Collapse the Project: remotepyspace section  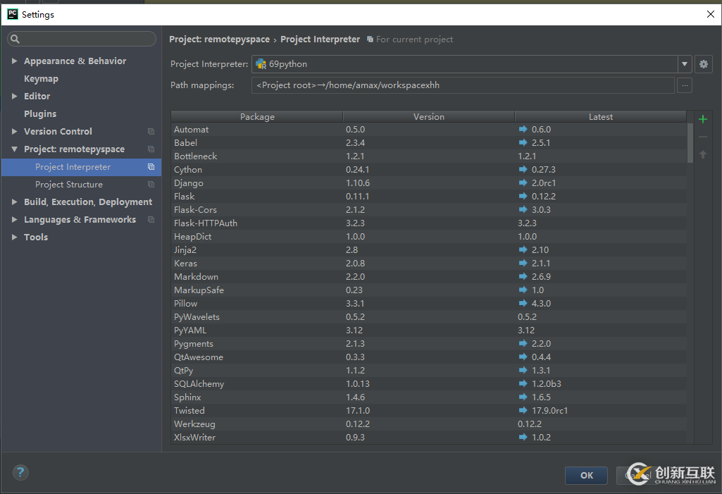point(15,149)
